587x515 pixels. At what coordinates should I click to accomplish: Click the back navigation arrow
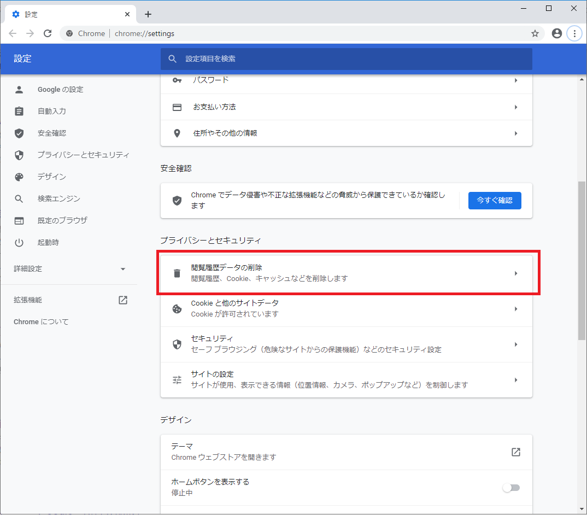[x=13, y=33]
